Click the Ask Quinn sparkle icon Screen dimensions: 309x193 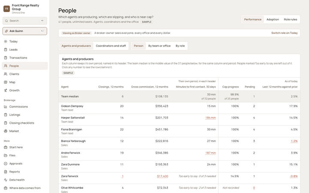click(6, 31)
